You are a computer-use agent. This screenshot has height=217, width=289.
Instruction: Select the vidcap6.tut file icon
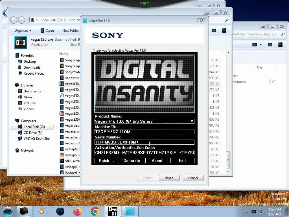coord(62,149)
